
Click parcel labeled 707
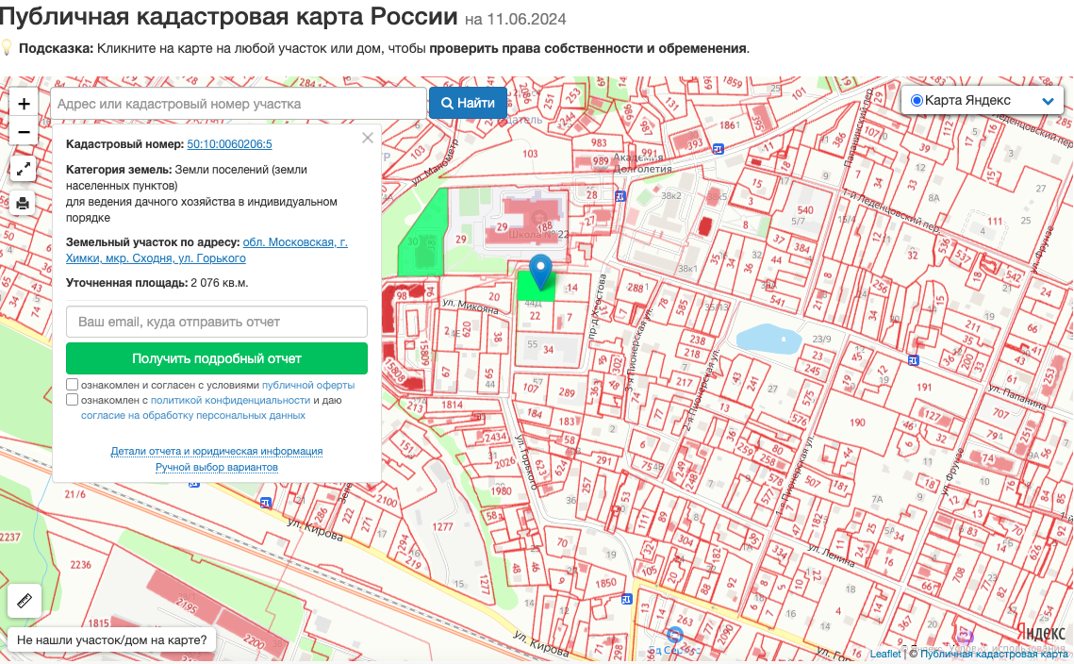click(x=1000, y=414)
